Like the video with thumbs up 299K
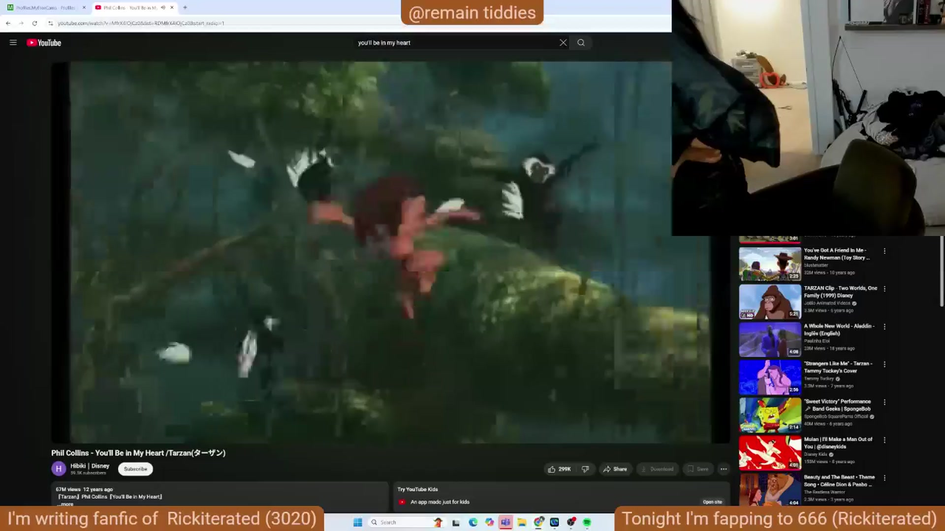The height and width of the screenshot is (531, 945). [560, 469]
